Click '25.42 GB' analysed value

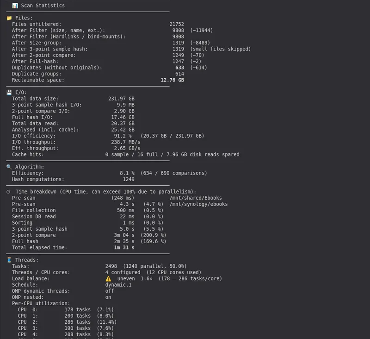click(123, 130)
